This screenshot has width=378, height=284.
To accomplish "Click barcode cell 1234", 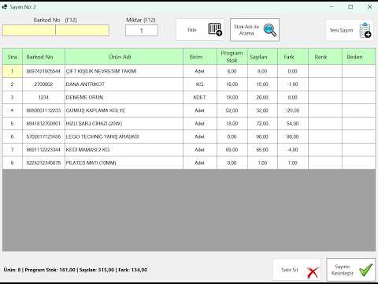I will coord(43,98).
